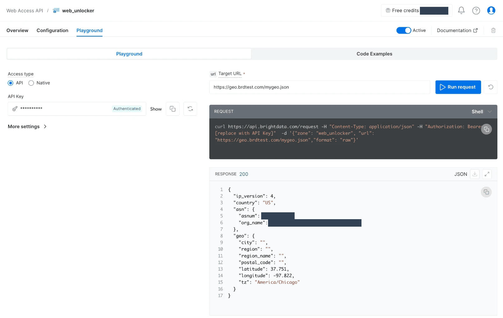The image size is (503, 318).
Task: Copy the request curl command
Action: pyautogui.click(x=486, y=129)
